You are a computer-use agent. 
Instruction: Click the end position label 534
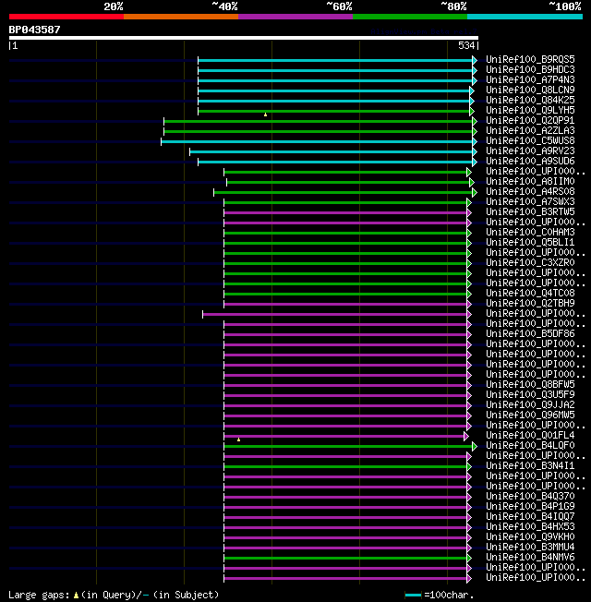(x=466, y=45)
